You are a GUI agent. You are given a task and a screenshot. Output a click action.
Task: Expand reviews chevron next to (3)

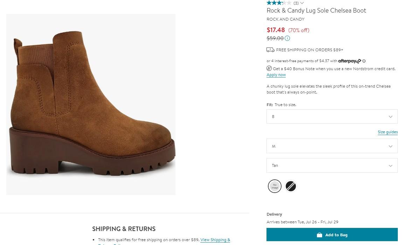click(302, 3)
